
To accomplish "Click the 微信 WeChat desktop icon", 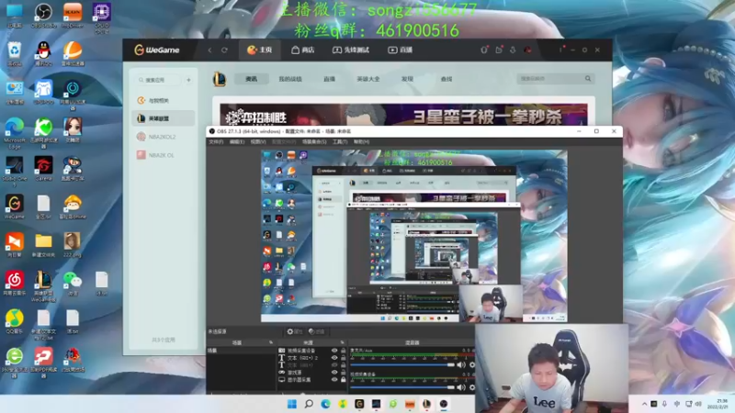I will tap(73, 284).
